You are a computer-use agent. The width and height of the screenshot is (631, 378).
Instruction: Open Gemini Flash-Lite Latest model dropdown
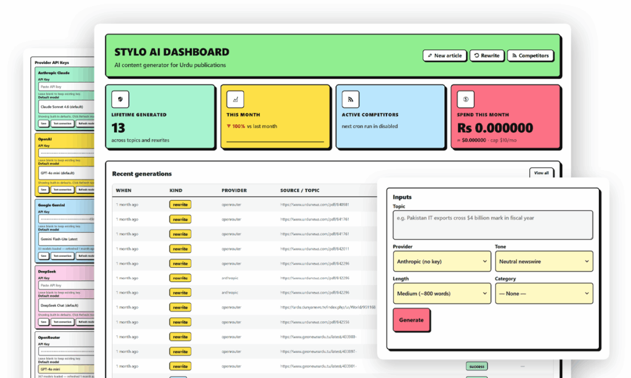(67, 239)
